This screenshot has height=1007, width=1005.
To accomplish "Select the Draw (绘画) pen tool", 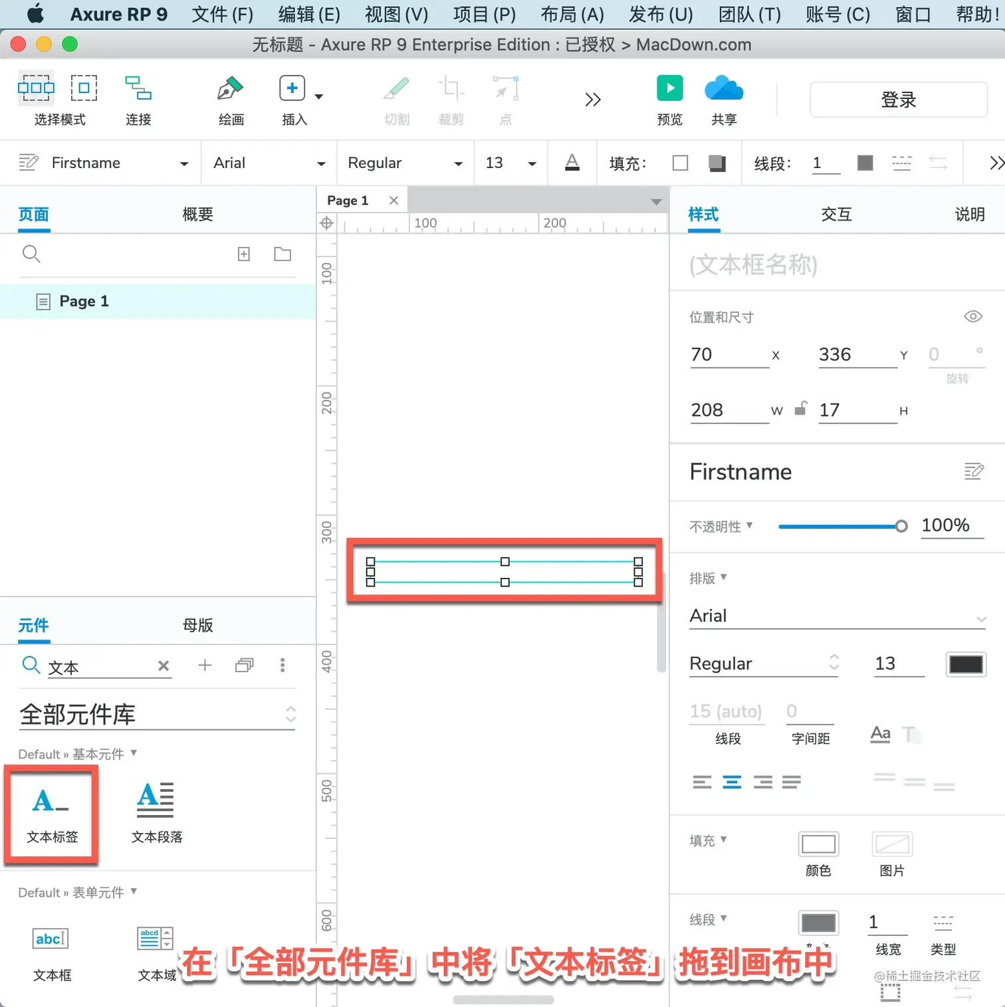I will coord(230,88).
